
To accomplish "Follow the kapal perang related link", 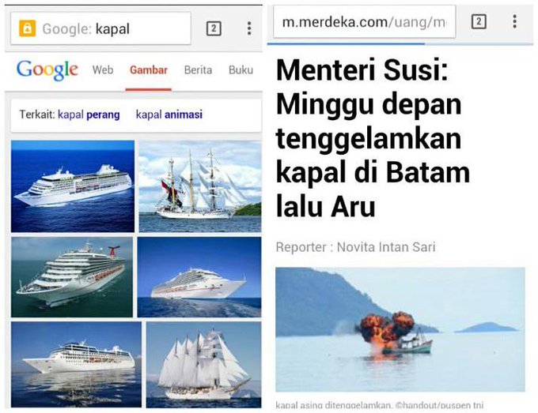I will coord(89,115).
